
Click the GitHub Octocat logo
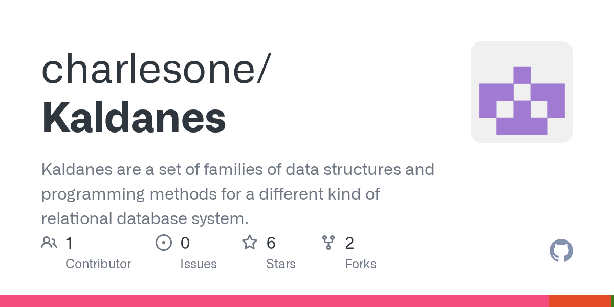click(x=561, y=251)
